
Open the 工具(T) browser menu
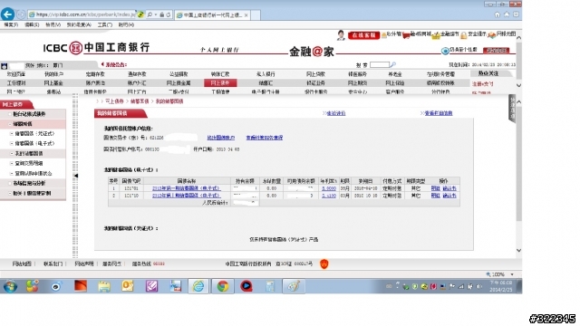[105, 24]
